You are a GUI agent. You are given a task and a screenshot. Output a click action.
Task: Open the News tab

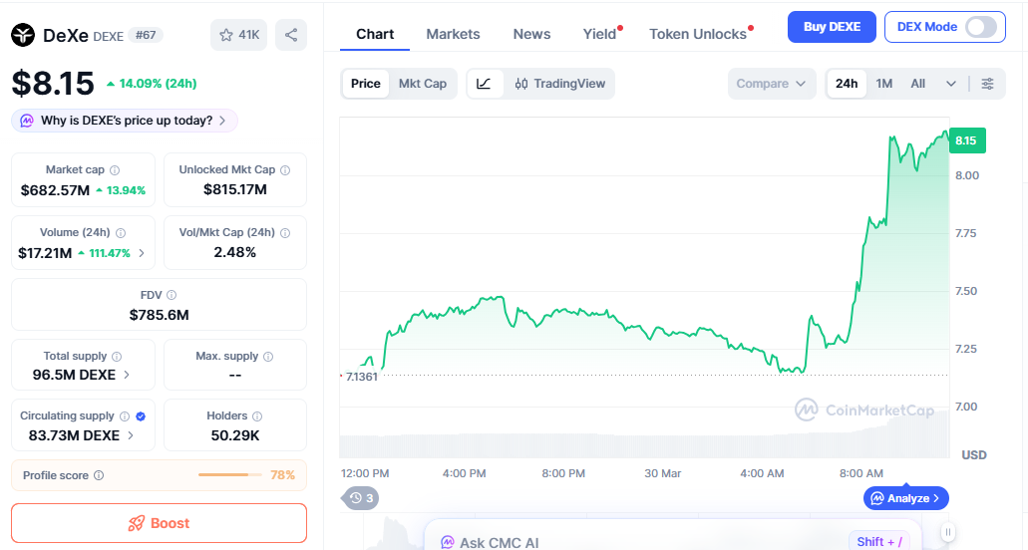pos(531,34)
